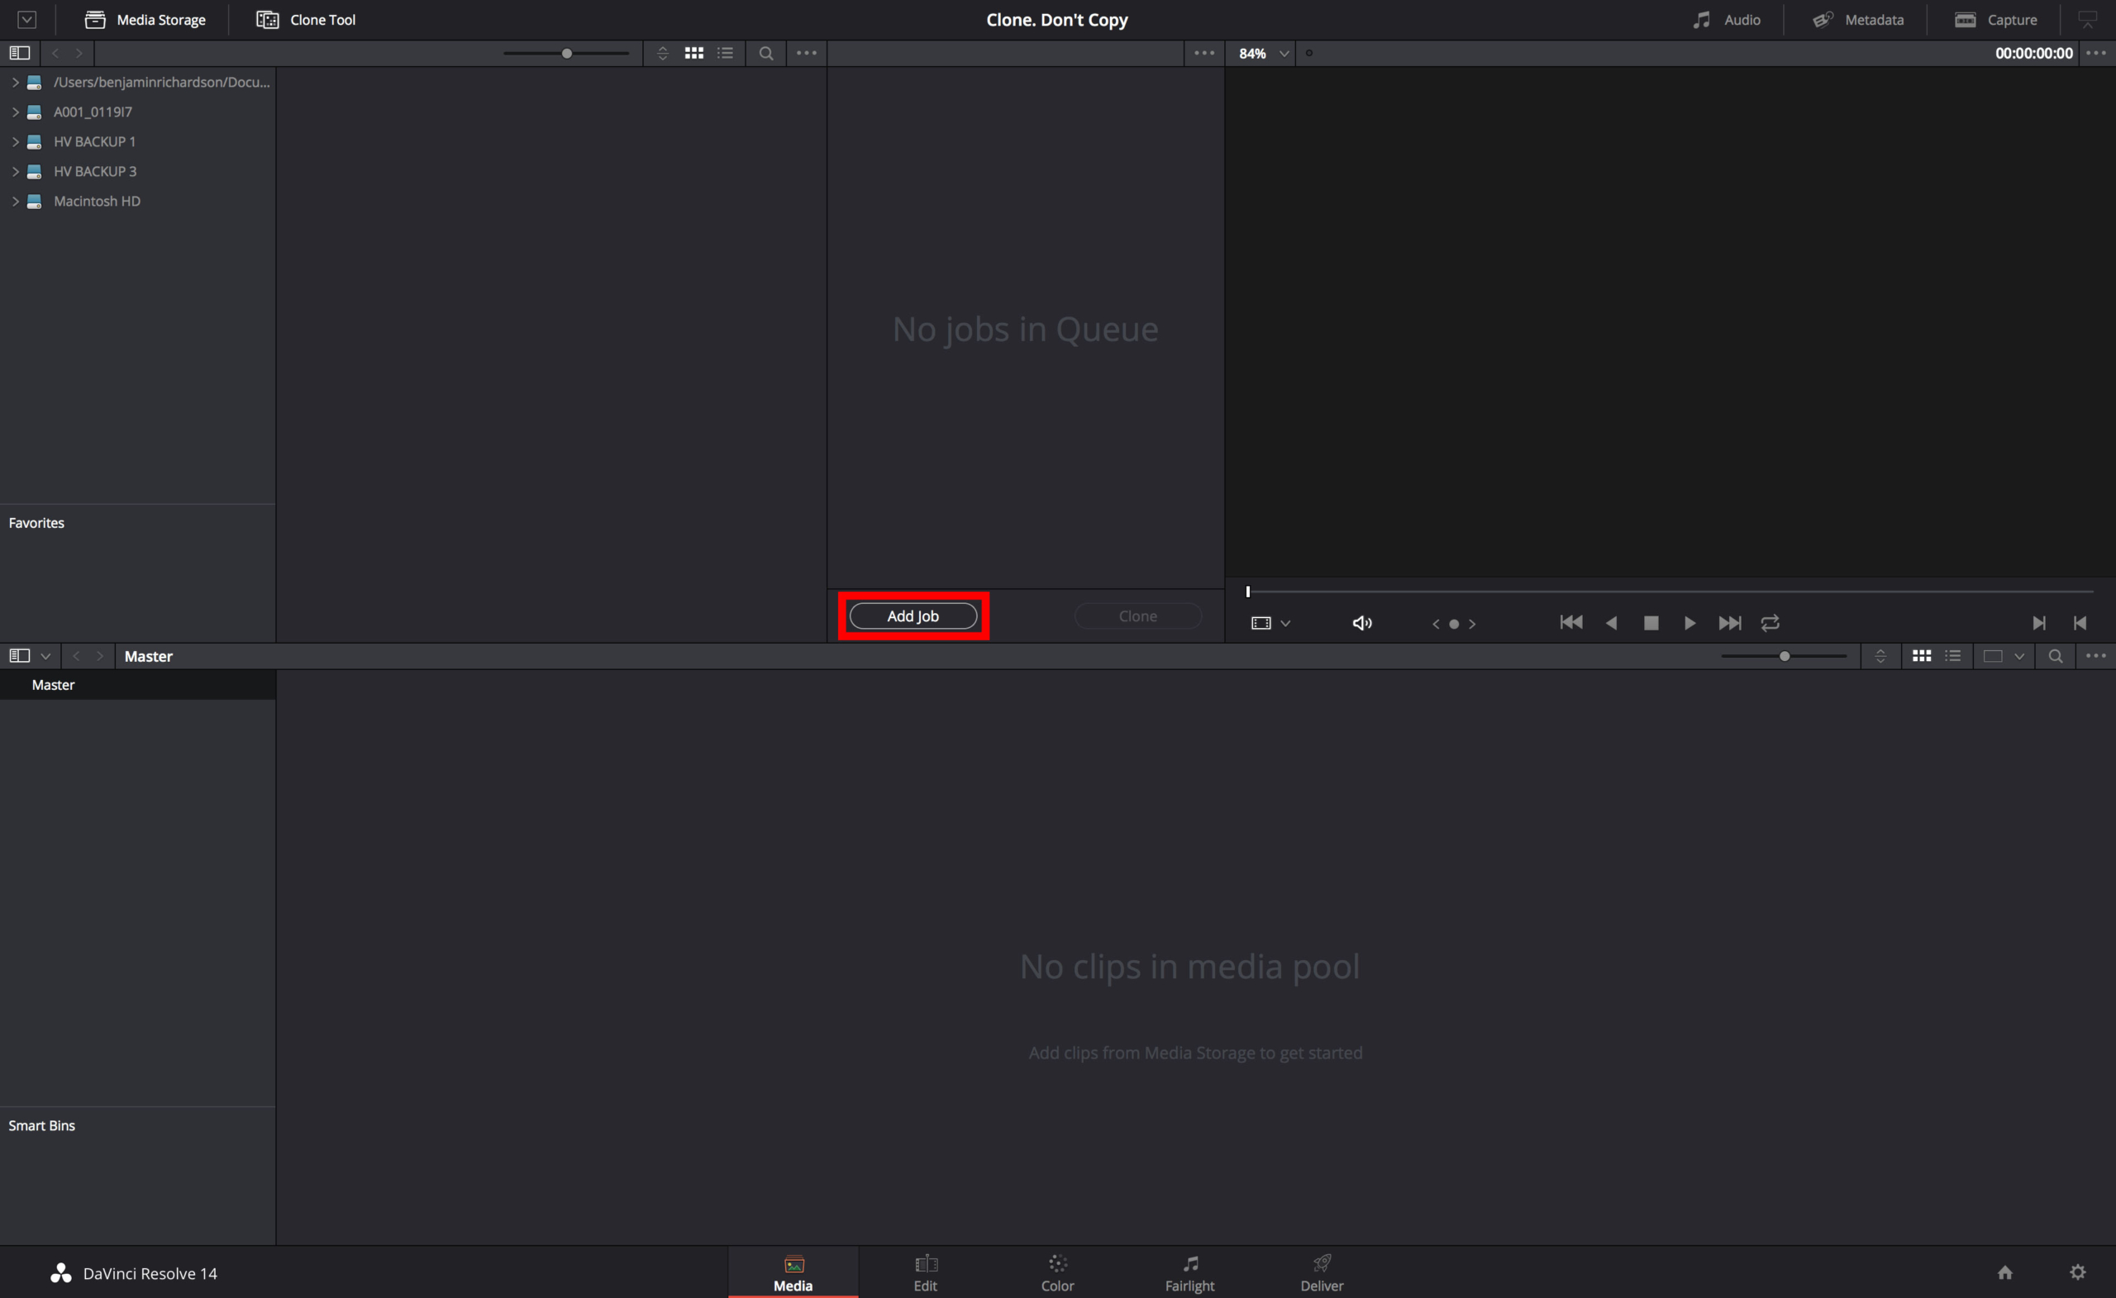The image size is (2116, 1298).
Task: Switch media pool to thumbnail view
Action: pyautogui.click(x=1922, y=656)
